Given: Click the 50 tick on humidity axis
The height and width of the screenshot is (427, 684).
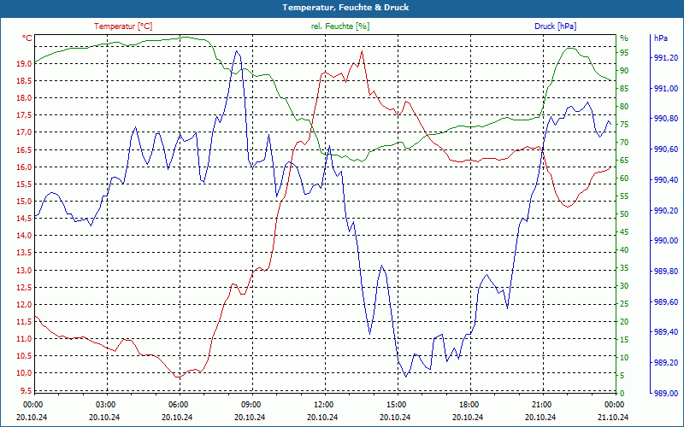Looking at the screenshot, I should 624,214.
